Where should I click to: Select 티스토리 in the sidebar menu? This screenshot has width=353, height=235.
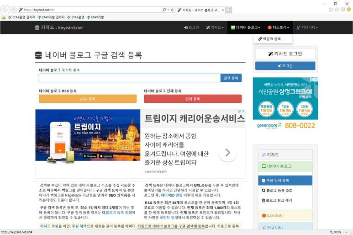click(x=285, y=216)
